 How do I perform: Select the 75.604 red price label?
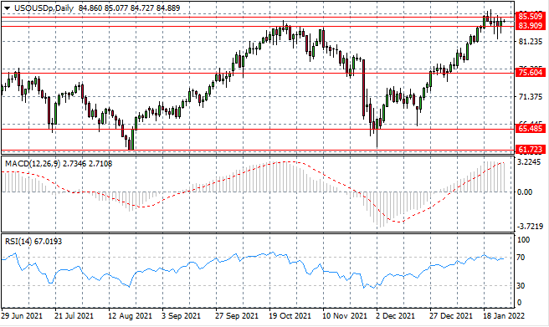(x=531, y=73)
